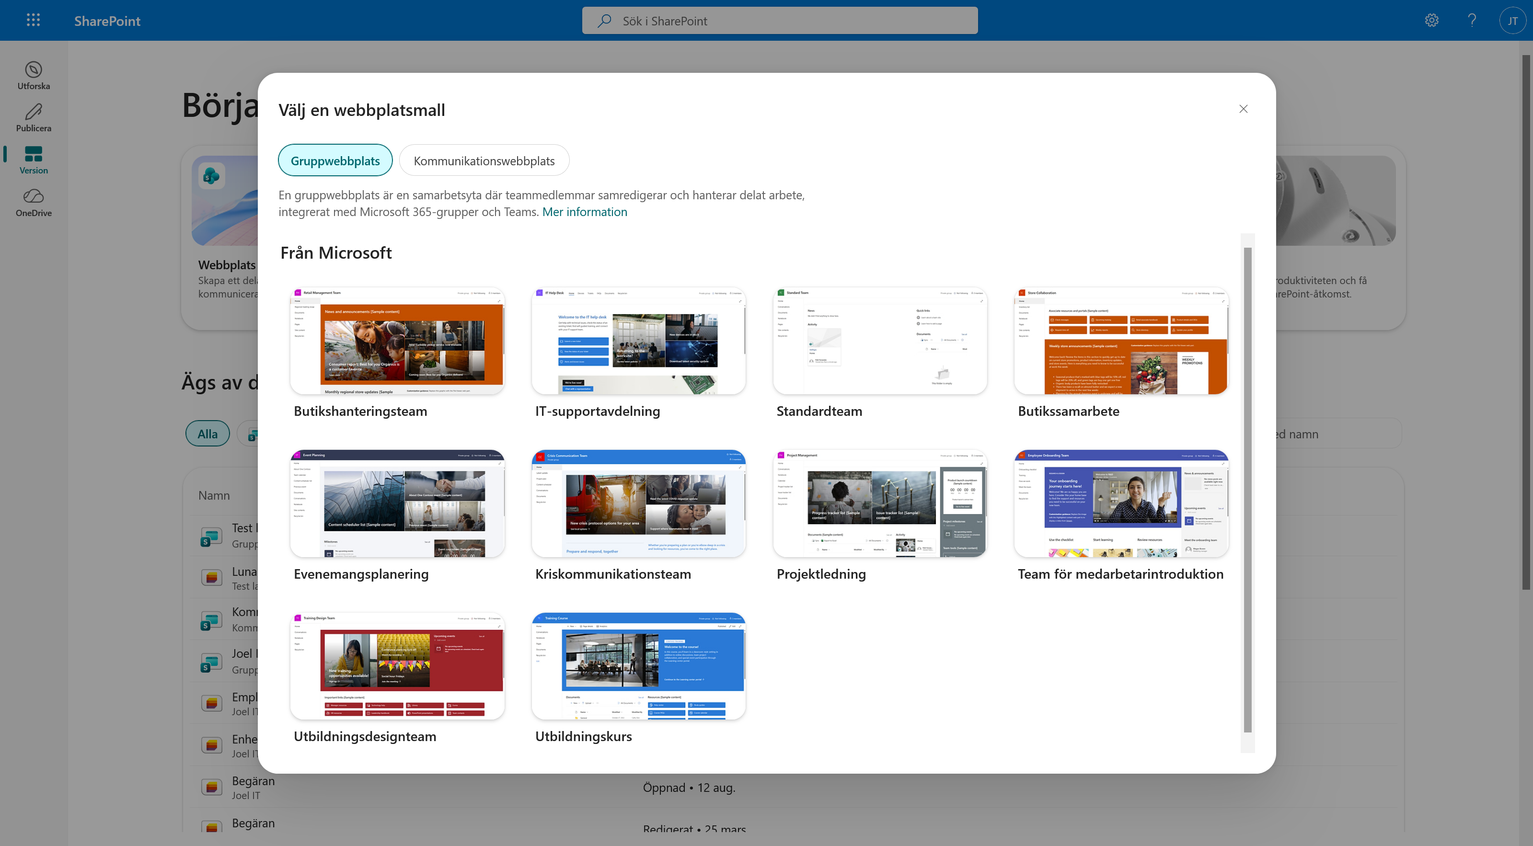Choose the Utbildningsdesignteam template thumbnail

(x=397, y=666)
